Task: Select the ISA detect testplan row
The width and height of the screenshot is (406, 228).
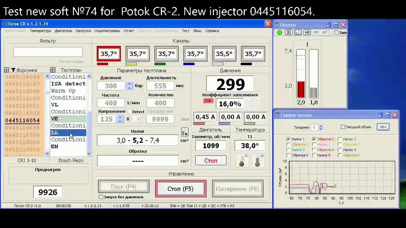Action: [69, 84]
